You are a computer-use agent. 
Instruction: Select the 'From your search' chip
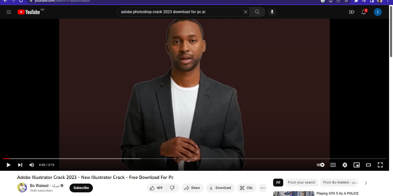301,183
